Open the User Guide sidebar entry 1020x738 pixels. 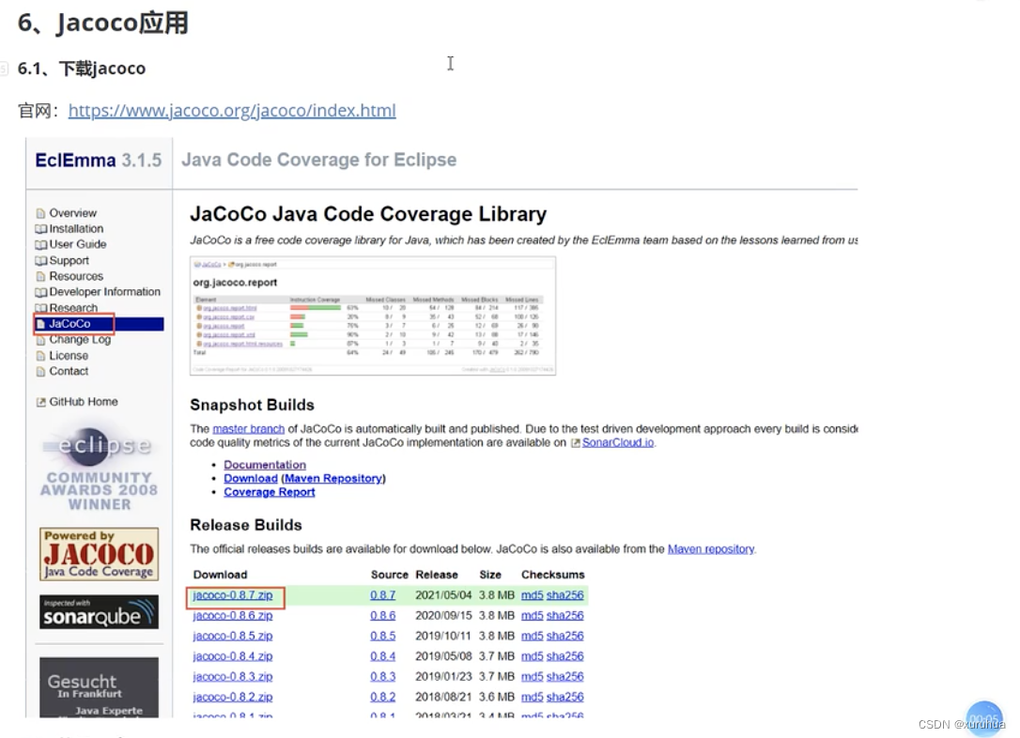pyautogui.click(x=76, y=244)
